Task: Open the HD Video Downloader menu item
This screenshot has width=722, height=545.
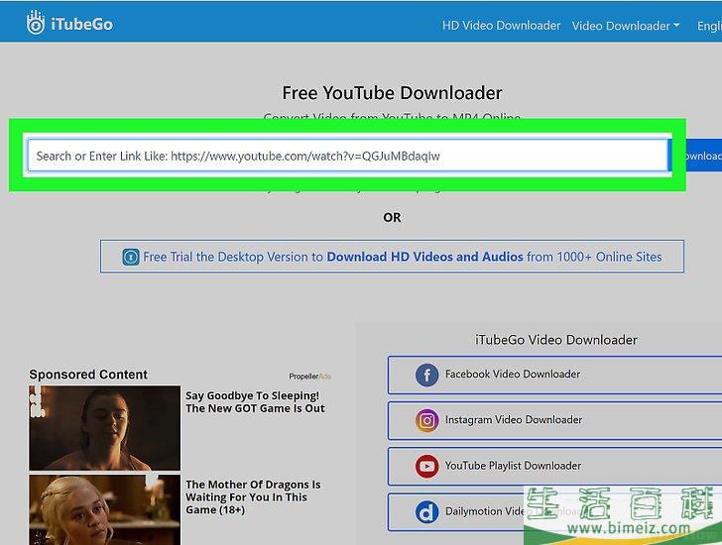Action: coord(501,26)
